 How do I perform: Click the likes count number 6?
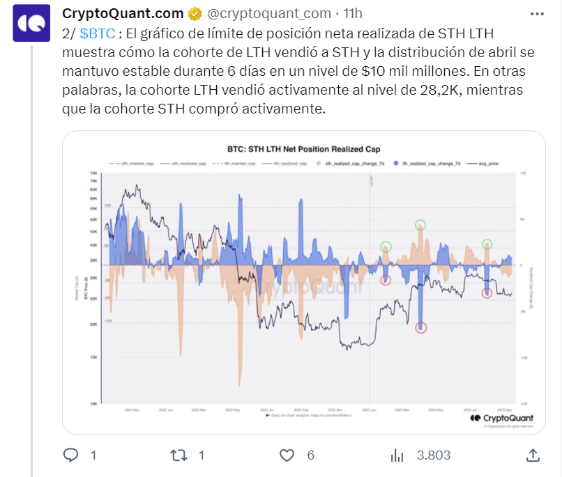(310, 455)
